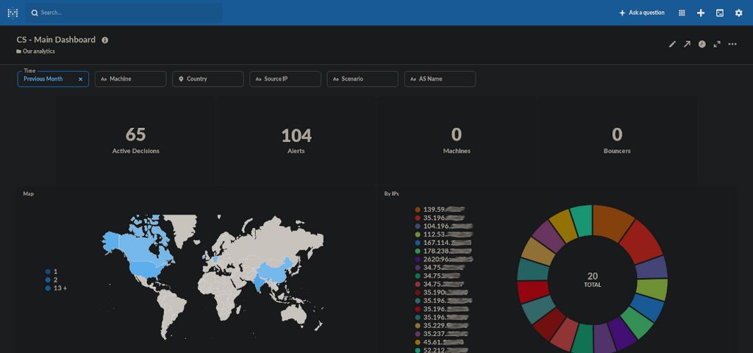Click the Map card title

29,193
